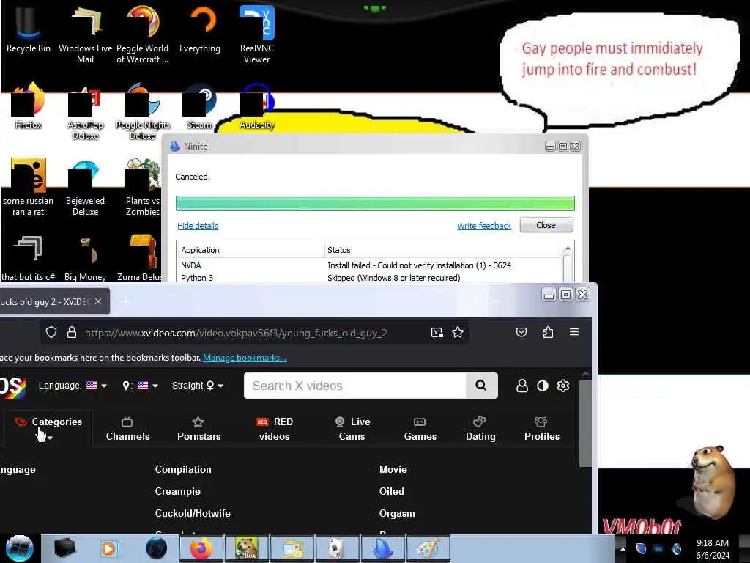Viewport: 750px width, 563px height.
Task: Click the Paint palette taskbar icon
Action: pos(428,548)
